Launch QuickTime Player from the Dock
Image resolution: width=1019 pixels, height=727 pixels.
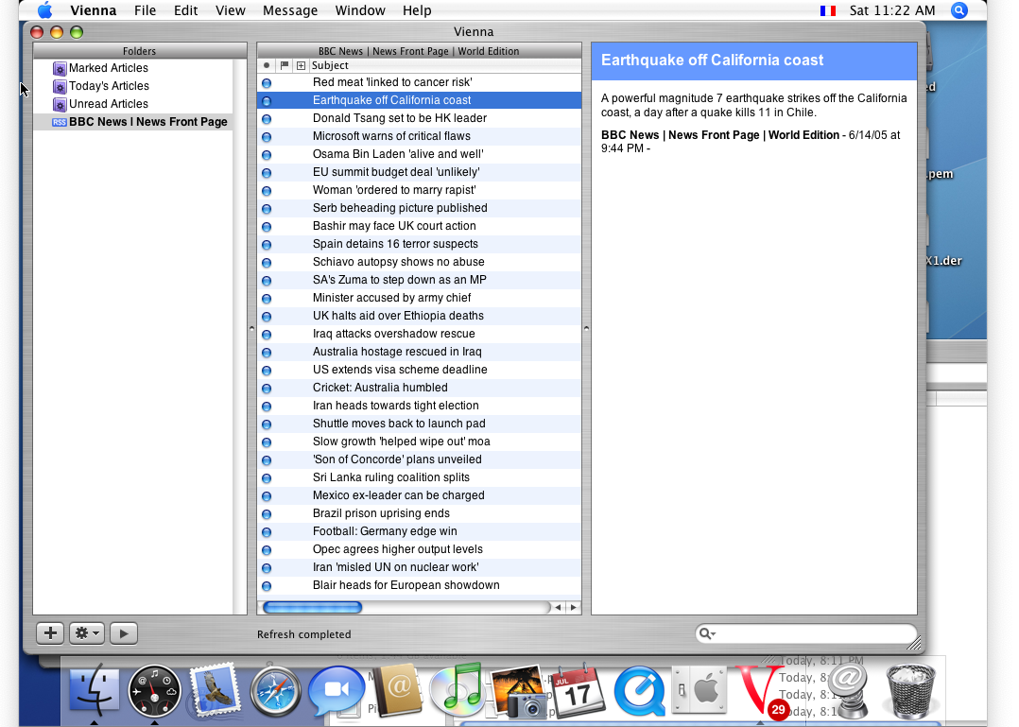coord(639,691)
